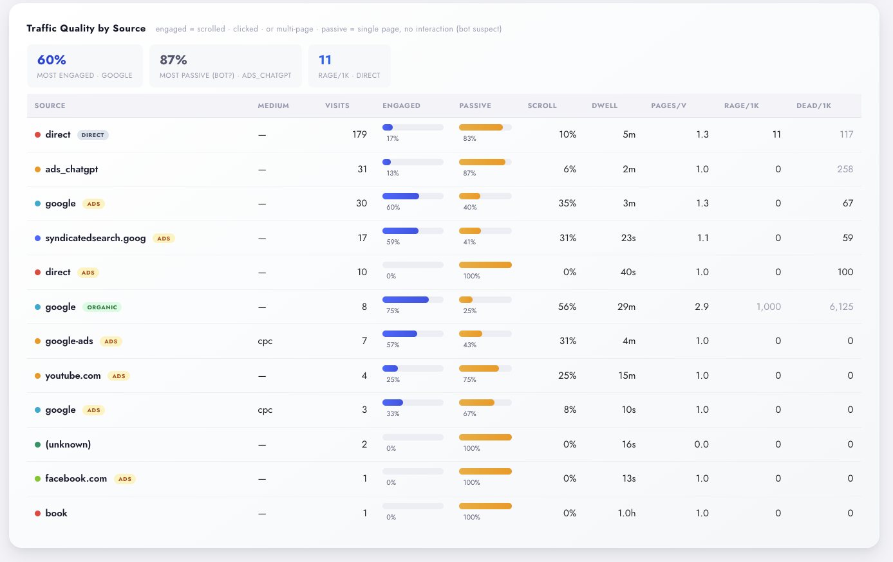
Task: Click the ENGAGED column header
Action: pos(401,105)
